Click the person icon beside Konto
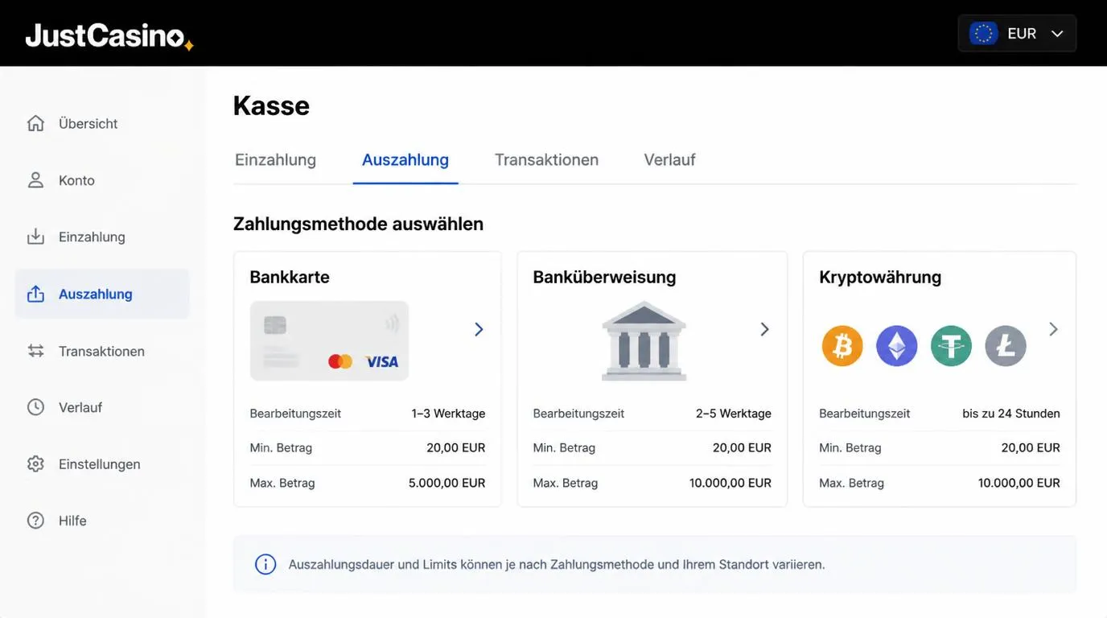This screenshot has width=1107, height=618. [35, 180]
